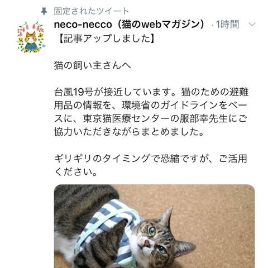Click the webマガジン part of the account name

coord(171,25)
